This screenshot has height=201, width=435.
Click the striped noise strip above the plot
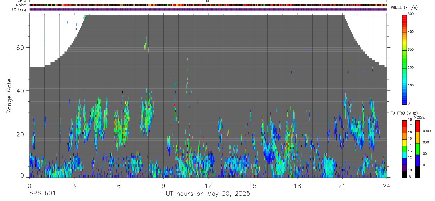click(208, 5)
